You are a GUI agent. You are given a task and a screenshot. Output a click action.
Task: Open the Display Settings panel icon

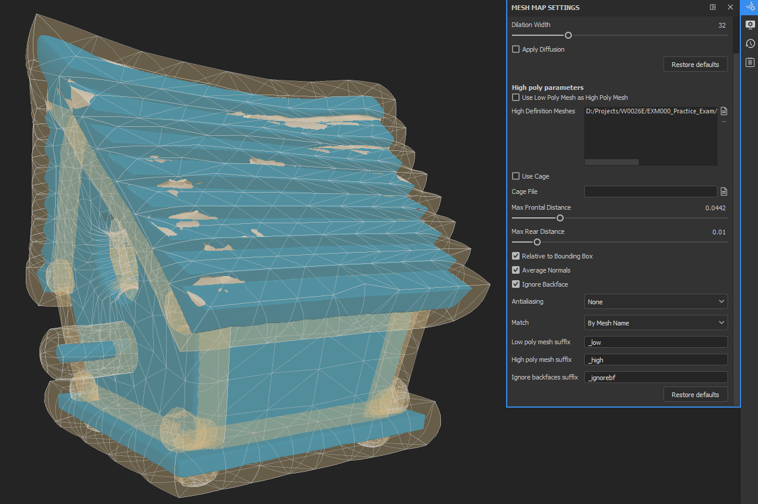point(750,25)
